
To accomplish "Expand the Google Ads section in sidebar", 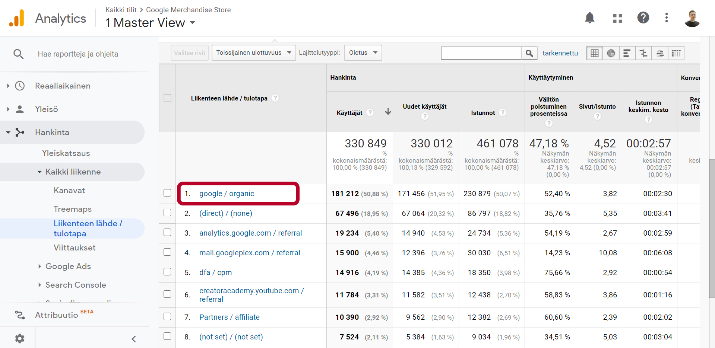I will (68, 266).
